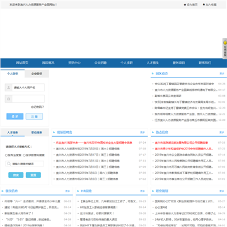
Task: Open the 园区动态 news item dated 12-09
Action: click(186, 120)
